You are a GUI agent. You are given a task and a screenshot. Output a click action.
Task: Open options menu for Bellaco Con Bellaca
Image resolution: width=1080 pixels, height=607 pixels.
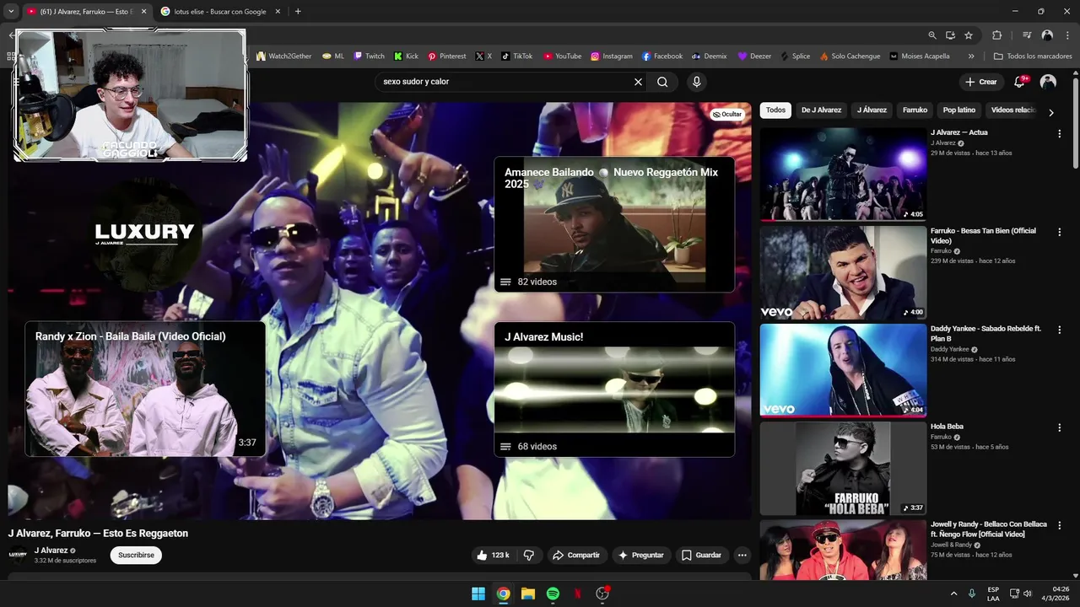[x=1060, y=525]
